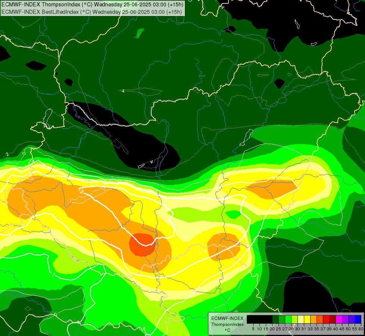Click the '-3' lifted index contour label
Screen dimensions: 365x336
(x=81, y=192)
